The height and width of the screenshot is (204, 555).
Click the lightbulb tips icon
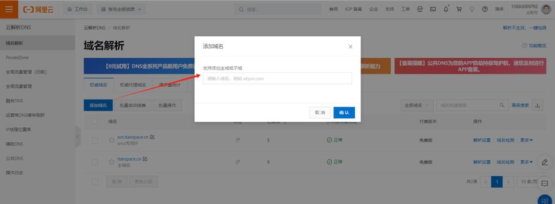[x=472, y=10]
